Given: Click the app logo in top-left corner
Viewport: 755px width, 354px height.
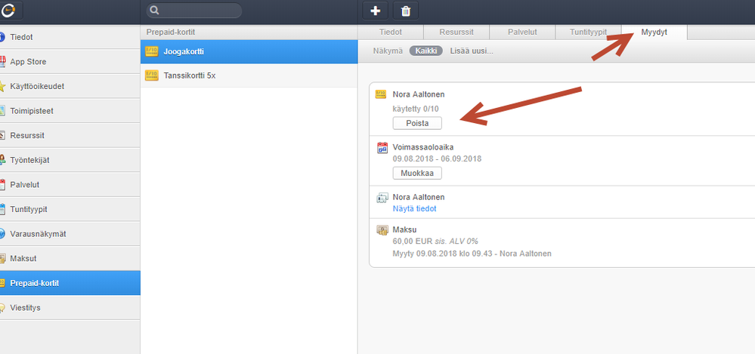Looking at the screenshot, I should click(8, 11).
